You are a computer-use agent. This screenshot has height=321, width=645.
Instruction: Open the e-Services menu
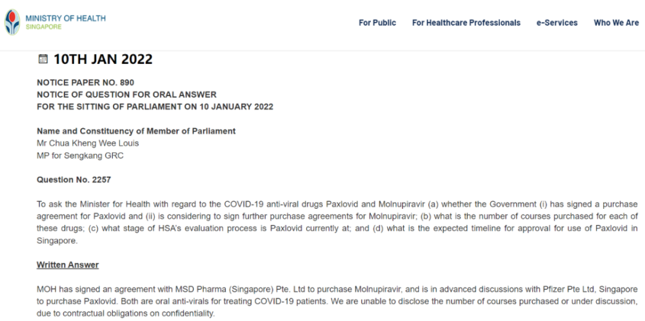557,23
